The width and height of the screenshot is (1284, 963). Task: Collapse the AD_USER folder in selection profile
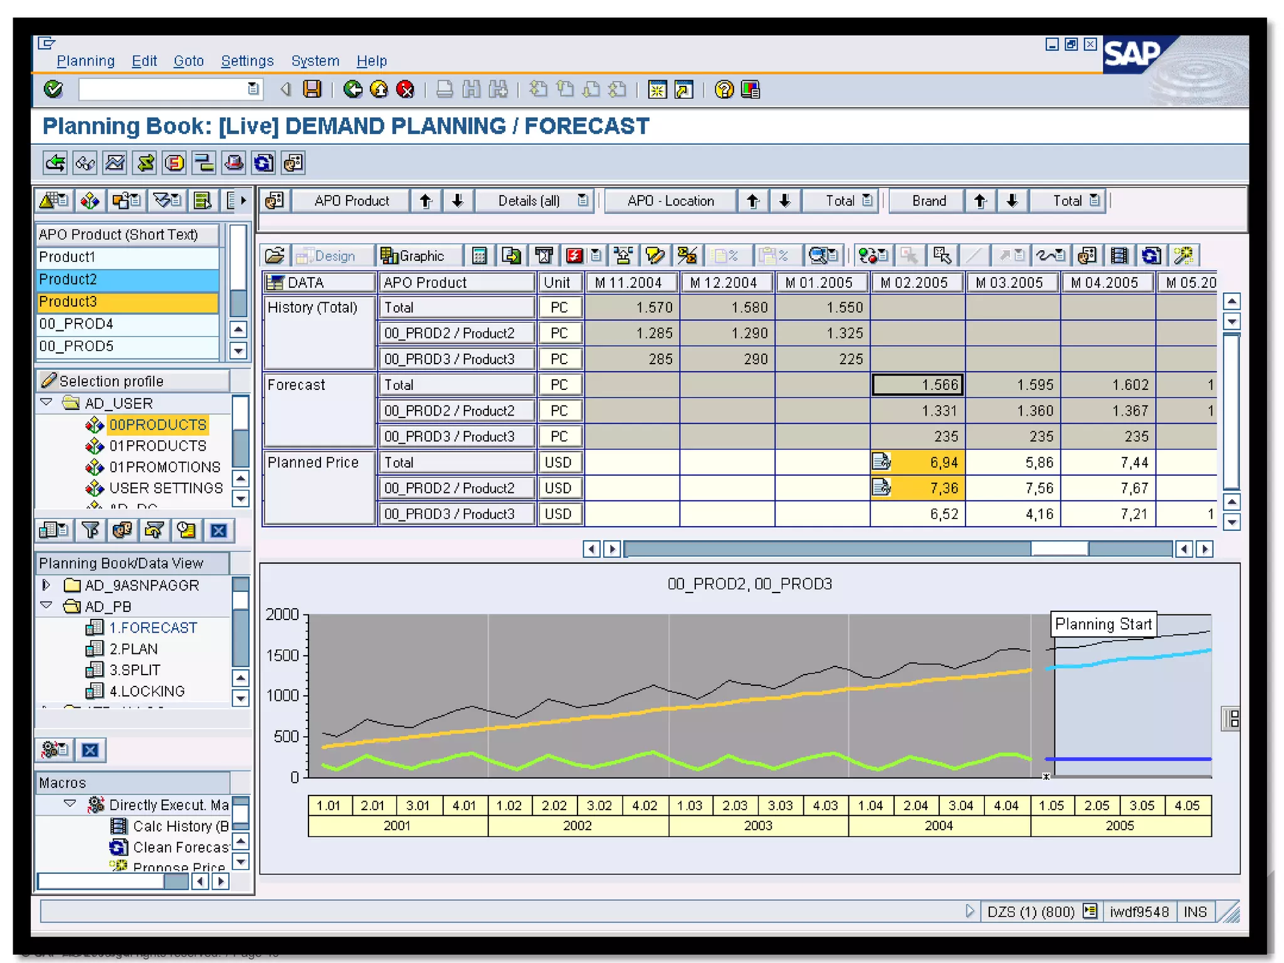46,403
